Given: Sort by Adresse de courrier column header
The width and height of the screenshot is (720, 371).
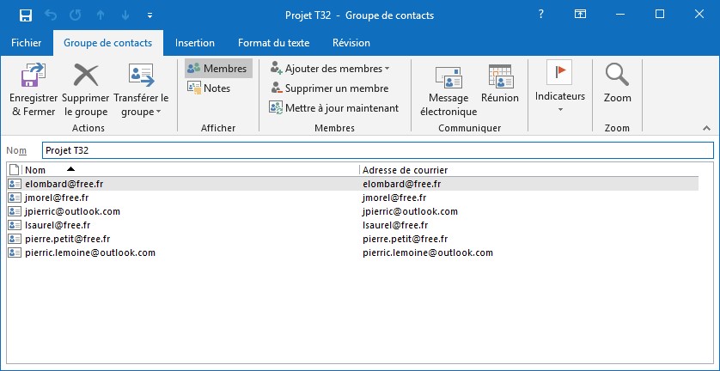Looking at the screenshot, I should click(x=516, y=170).
